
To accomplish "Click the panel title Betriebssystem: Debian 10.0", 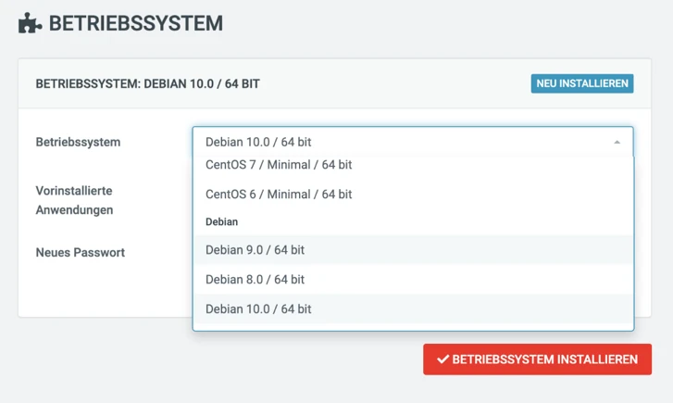I will click(x=147, y=83).
